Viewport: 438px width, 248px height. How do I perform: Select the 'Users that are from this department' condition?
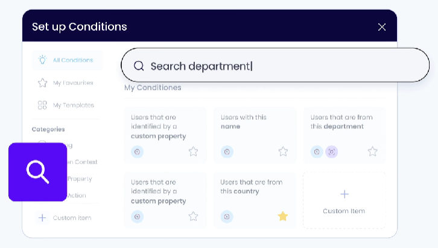click(x=344, y=135)
